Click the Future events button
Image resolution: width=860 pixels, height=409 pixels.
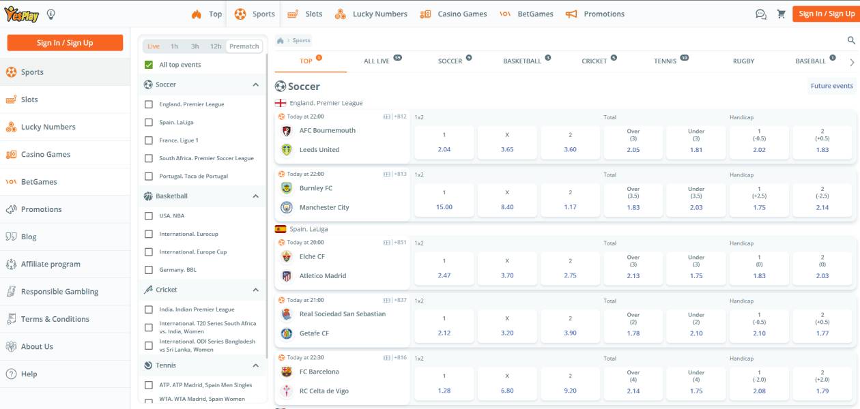(831, 86)
